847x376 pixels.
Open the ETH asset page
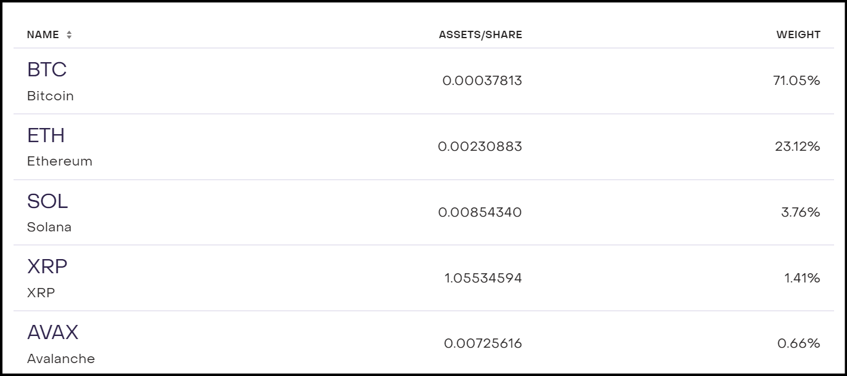[x=47, y=135]
